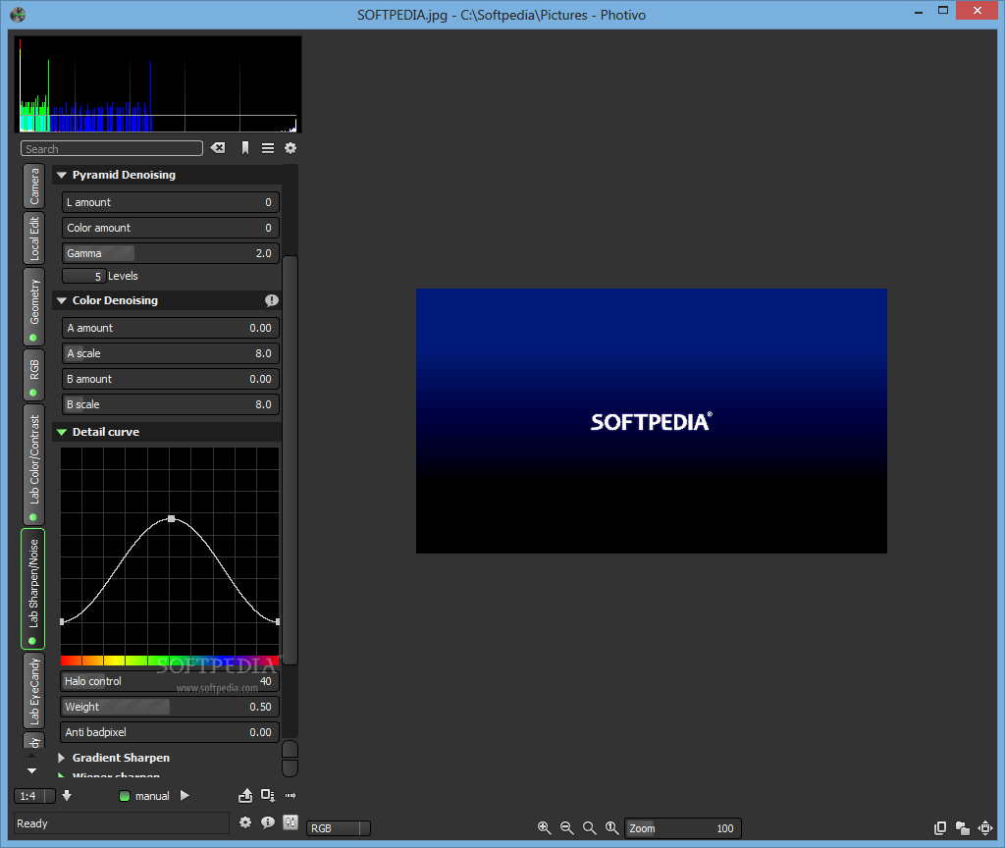Click the tab list scroll-down arrow
1005x848 pixels.
click(x=32, y=770)
